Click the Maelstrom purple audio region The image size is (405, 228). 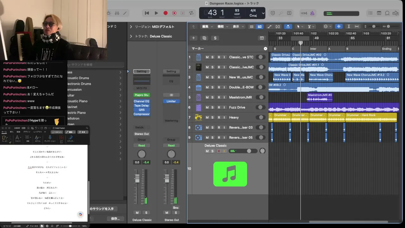(320, 97)
